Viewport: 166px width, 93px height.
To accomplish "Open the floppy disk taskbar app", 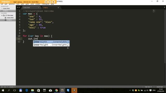I will click(21, 90).
